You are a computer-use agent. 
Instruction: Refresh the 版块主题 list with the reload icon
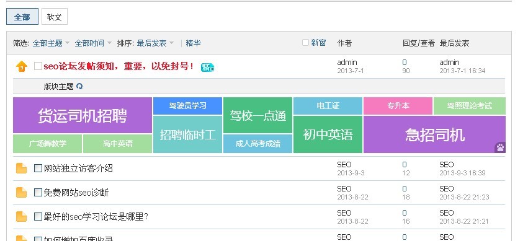click(x=79, y=86)
